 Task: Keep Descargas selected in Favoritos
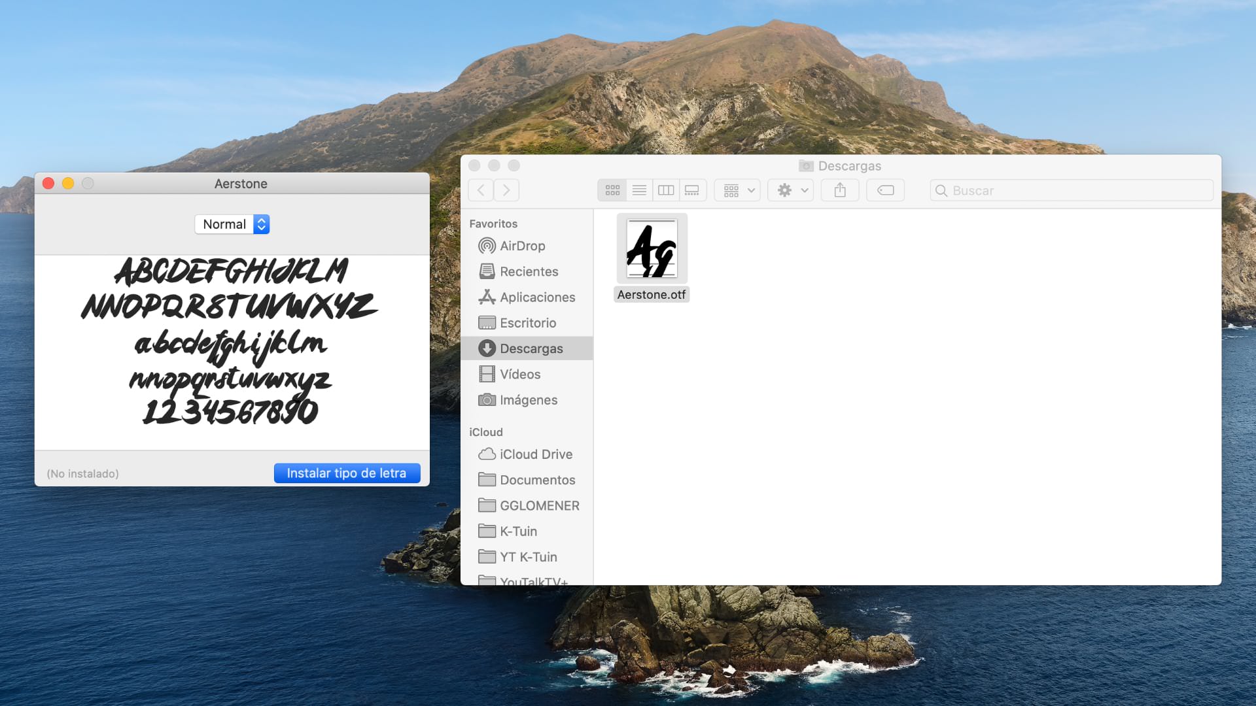531,348
